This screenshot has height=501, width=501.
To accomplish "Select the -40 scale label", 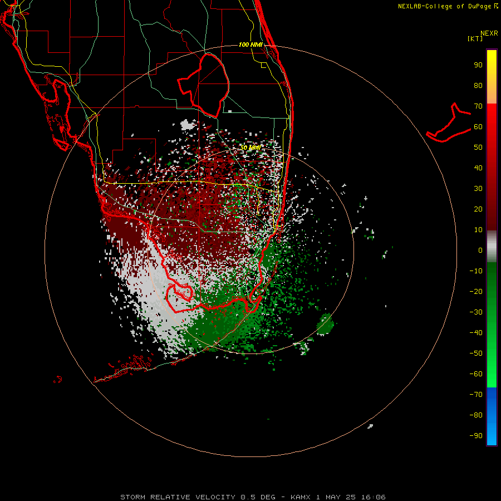I will [x=476, y=333].
